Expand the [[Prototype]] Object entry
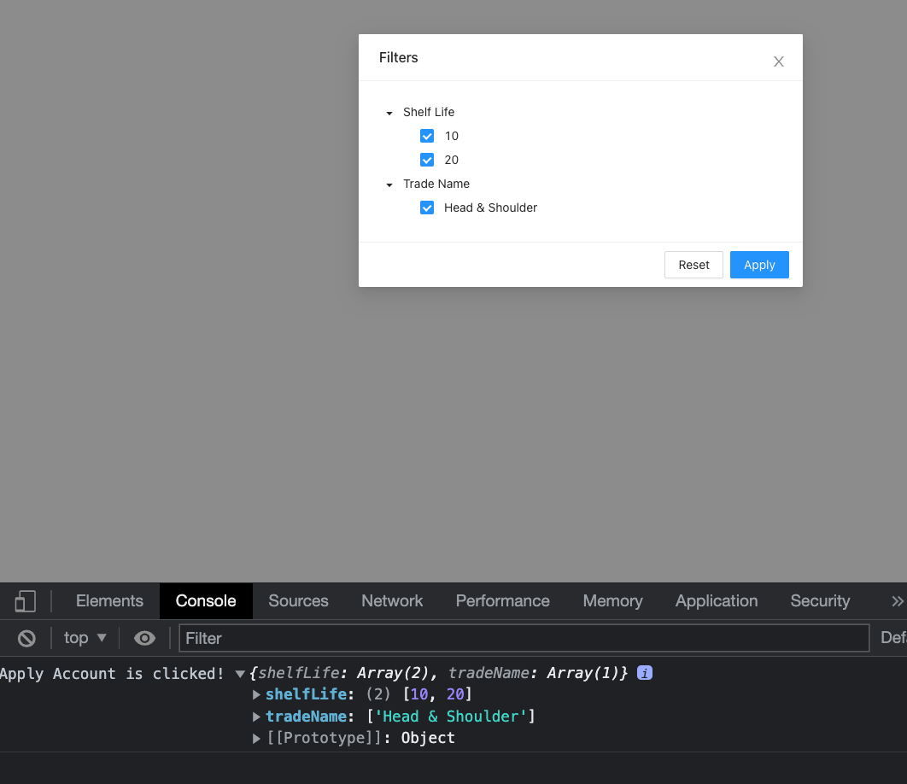 (256, 738)
